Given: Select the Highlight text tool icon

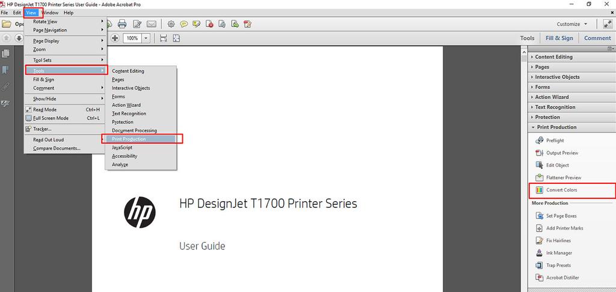Looking at the screenshot, I should point(197,24).
